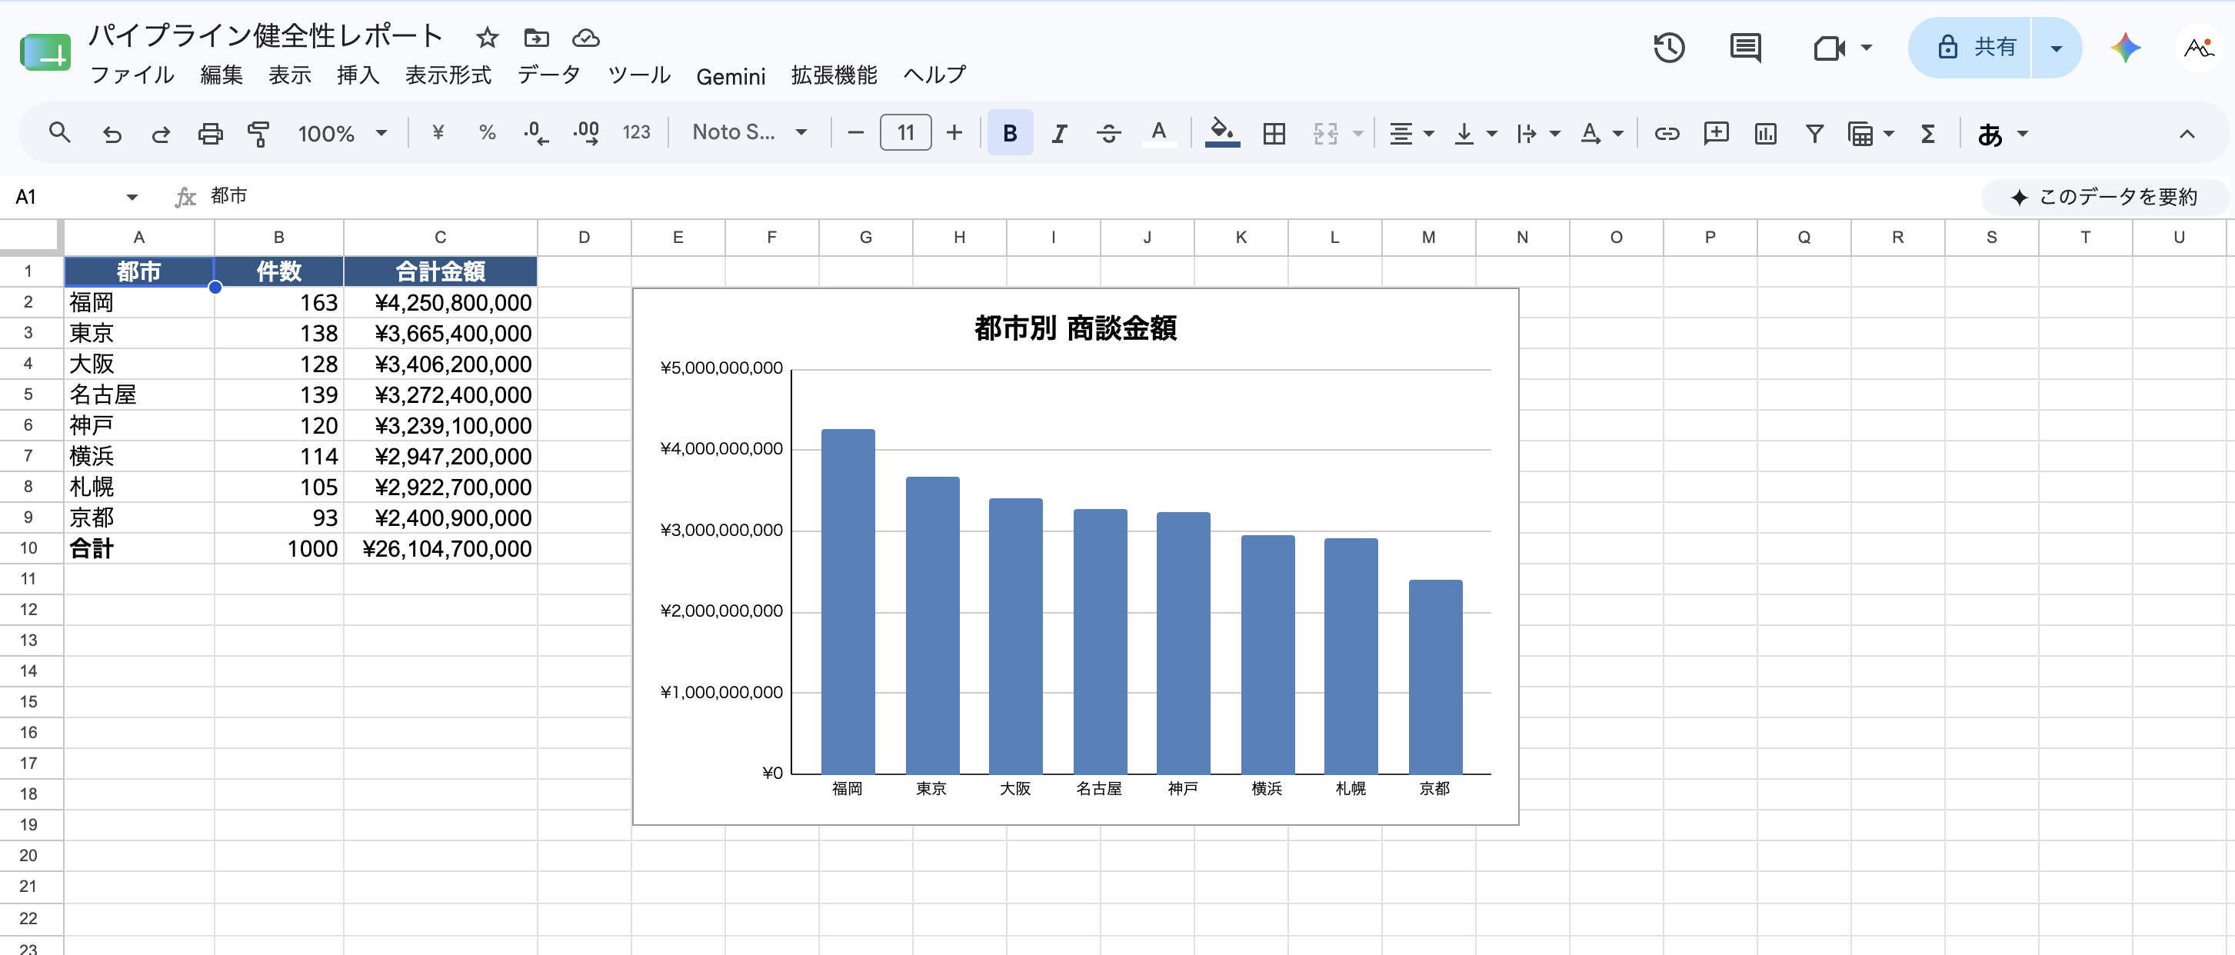The width and height of the screenshot is (2235, 955).
Task: Click the search menus magnifier icon
Action: [59, 133]
